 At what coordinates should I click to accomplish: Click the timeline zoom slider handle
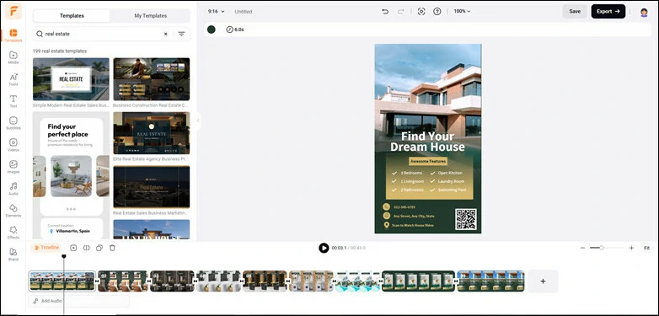click(x=602, y=248)
